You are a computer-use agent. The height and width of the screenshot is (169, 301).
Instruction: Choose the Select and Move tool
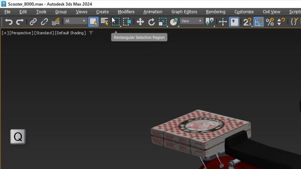point(140,22)
